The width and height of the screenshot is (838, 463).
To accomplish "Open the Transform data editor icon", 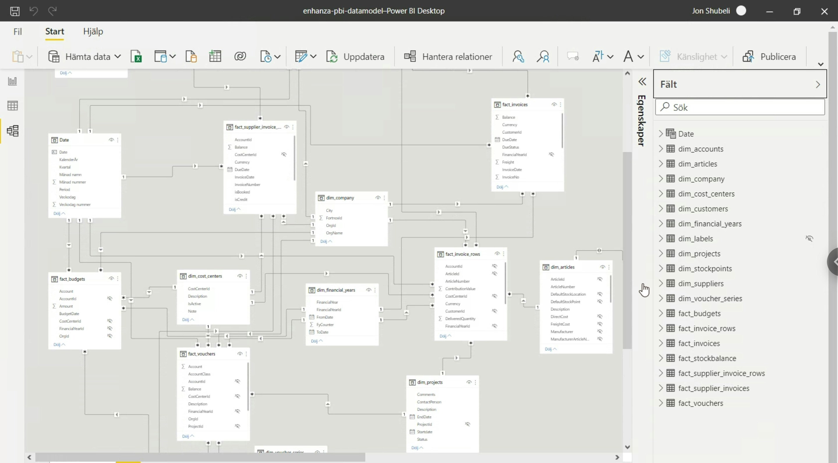I will click(x=301, y=56).
